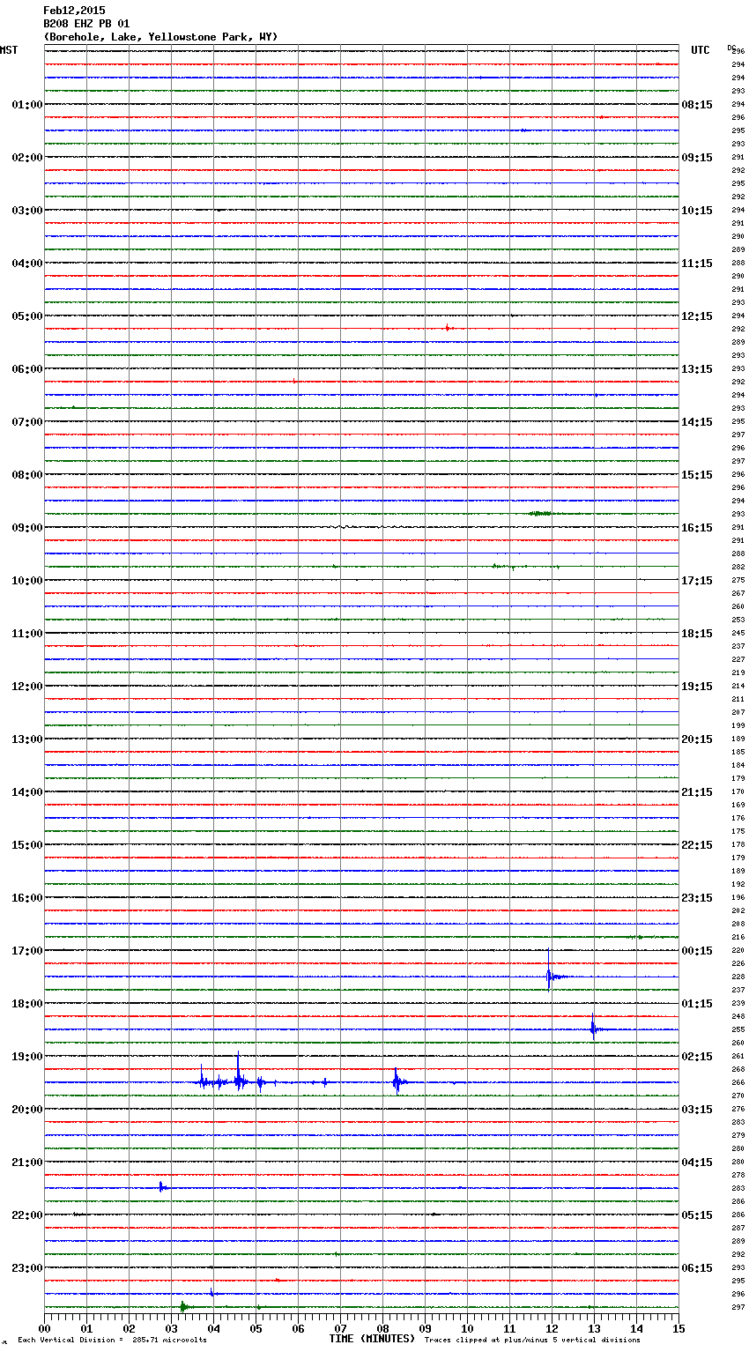The height and width of the screenshot is (1352, 749).
Task: Select the '05:00' MST time label
Action: 27,316
